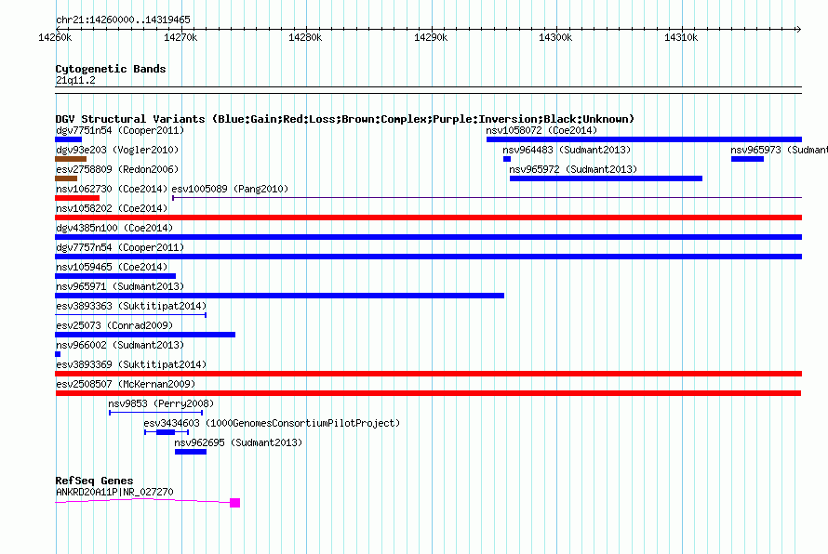Viewport: 828px width, 554px height.
Task: Click the 14290k ruler tick label
Action: point(431,37)
